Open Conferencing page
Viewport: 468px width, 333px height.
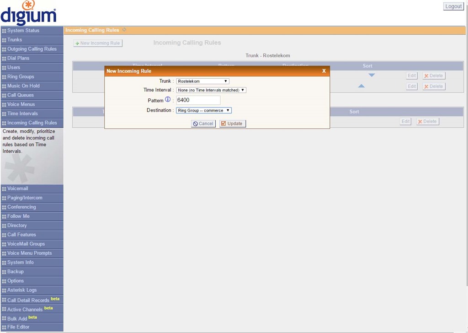pos(32,207)
